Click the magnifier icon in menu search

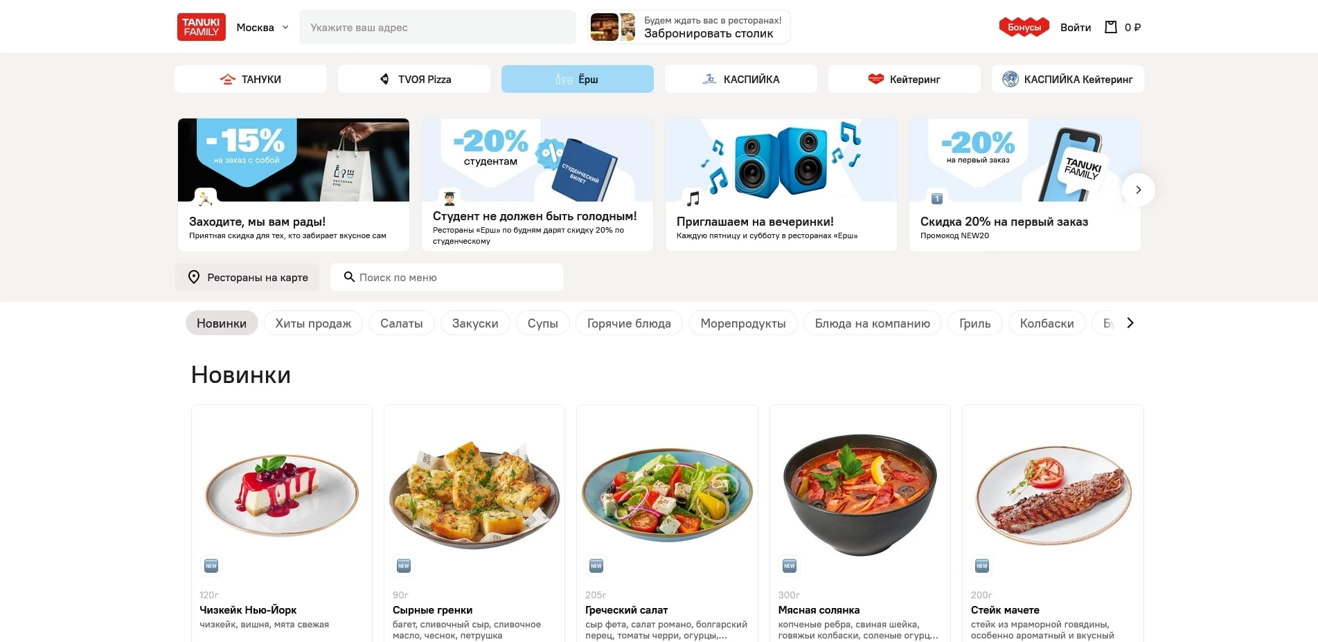point(349,277)
